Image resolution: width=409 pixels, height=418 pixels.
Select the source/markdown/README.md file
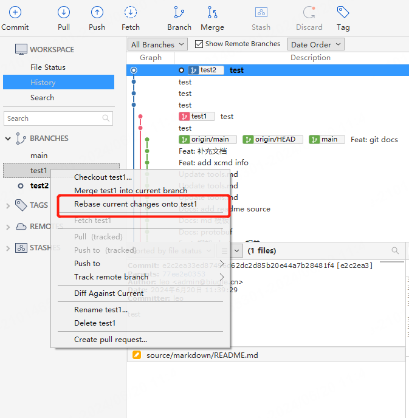coord(202,355)
